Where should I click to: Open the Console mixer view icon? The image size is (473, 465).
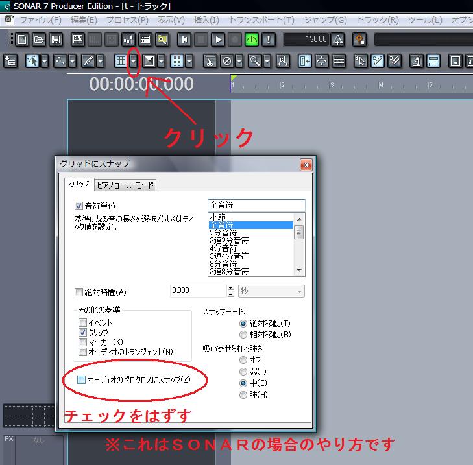tap(128, 40)
